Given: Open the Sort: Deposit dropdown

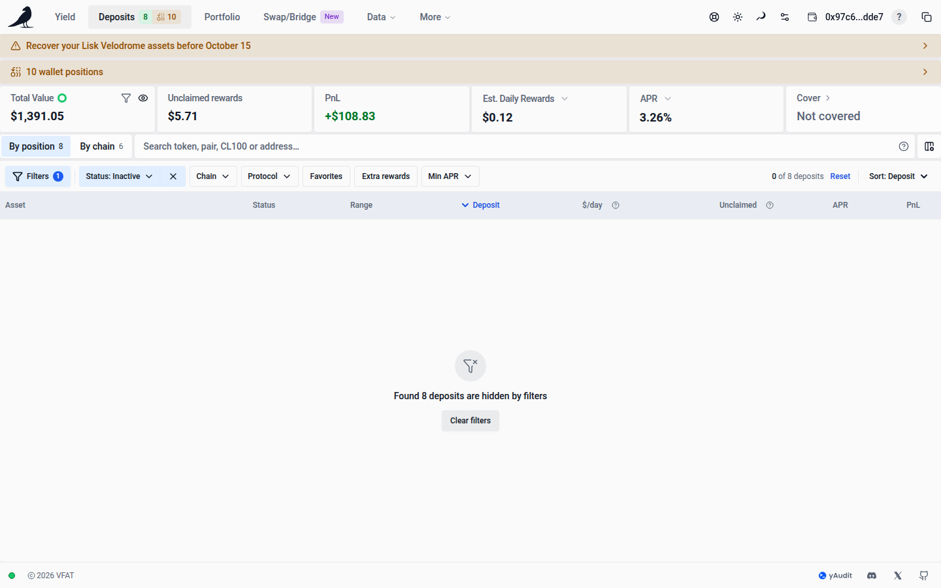Looking at the screenshot, I should click(899, 176).
